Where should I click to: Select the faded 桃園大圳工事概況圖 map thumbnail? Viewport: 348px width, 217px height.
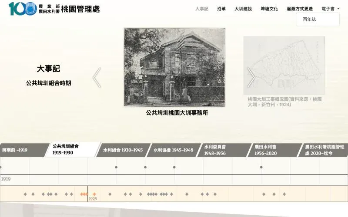284,66
